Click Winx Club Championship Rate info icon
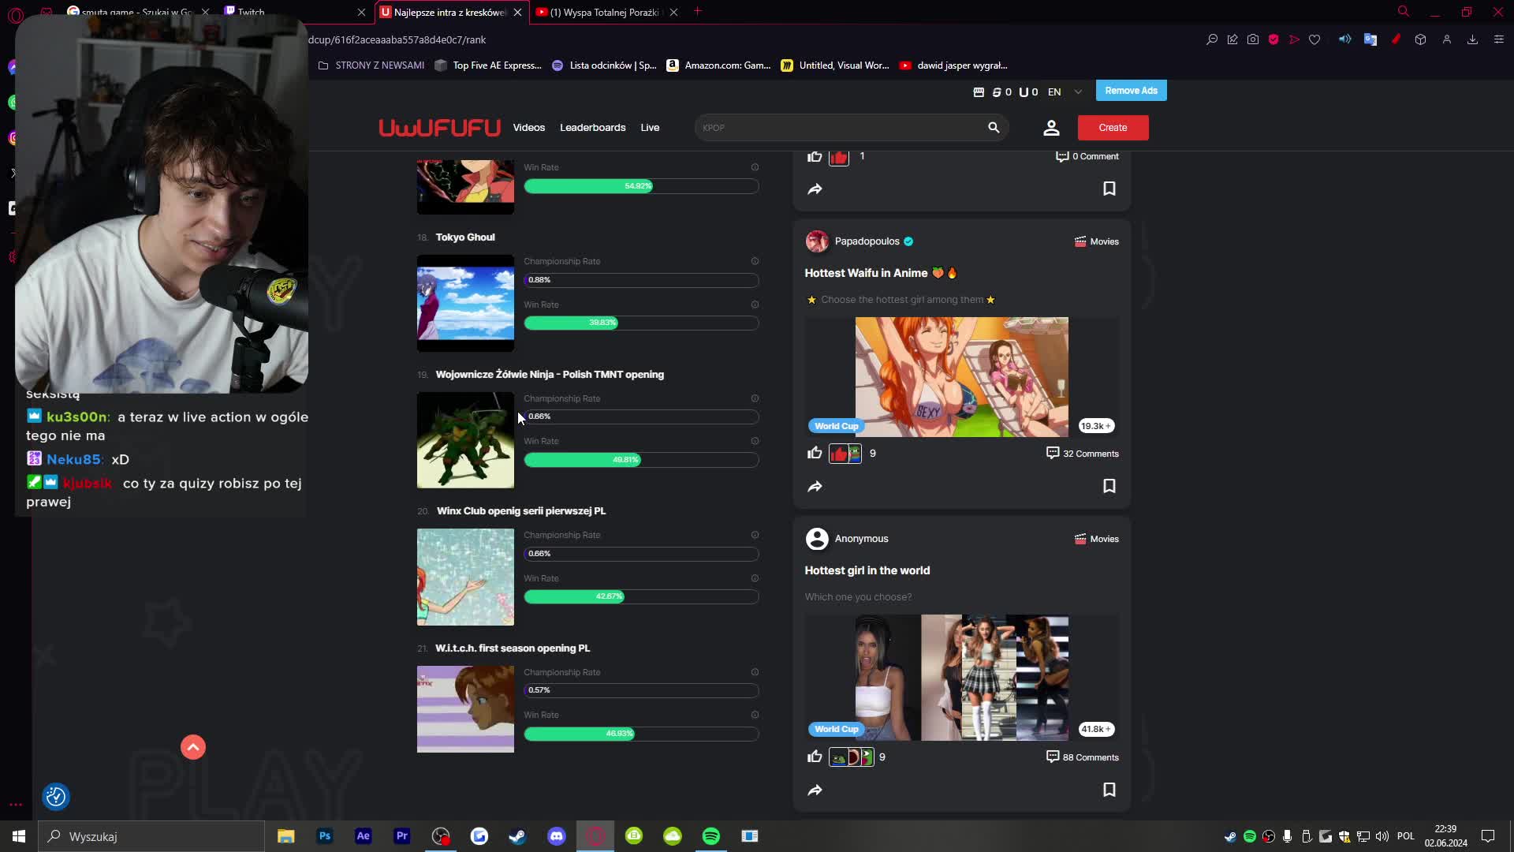The image size is (1514, 852). tap(755, 535)
